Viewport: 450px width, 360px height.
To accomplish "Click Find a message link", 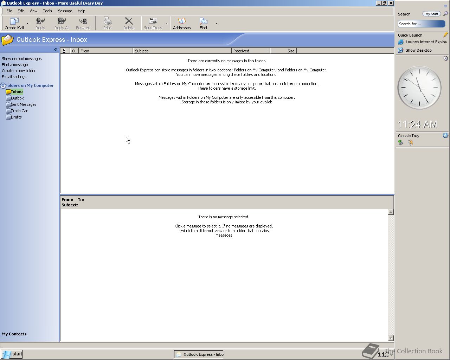I will 15,65.
